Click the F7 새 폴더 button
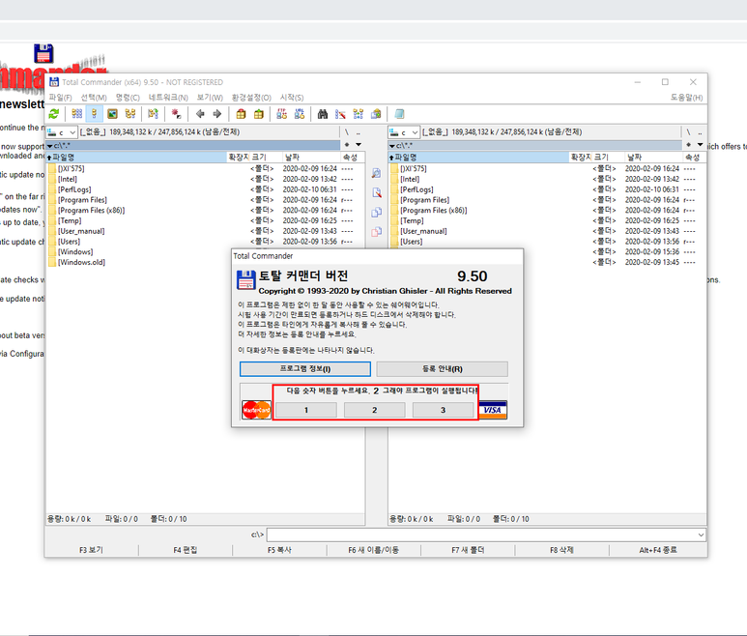This screenshot has height=636, width=747. pyautogui.click(x=468, y=550)
